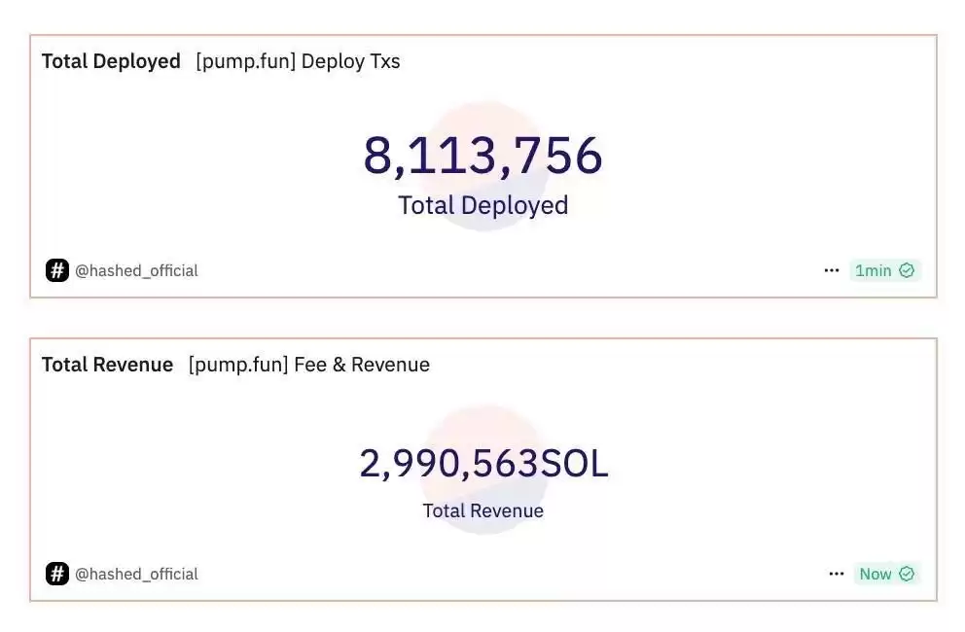Open @hashed_official profile in Total Revenue card
The height and width of the screenshot is (632, 965).
[x=136, y=575]
